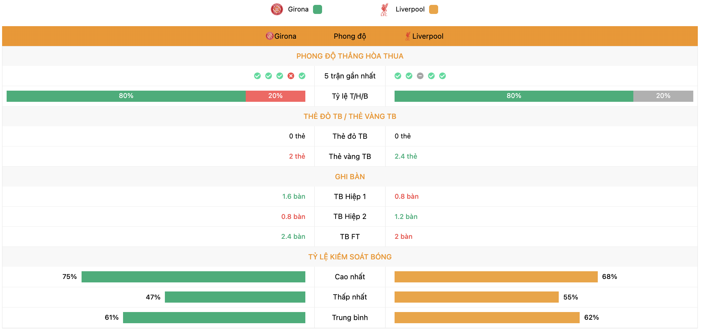The image size is (702, 334).
Task: Click the 'Thẻ vàng TB' row label
Action: pyautogui.click(x=350, y=157)
